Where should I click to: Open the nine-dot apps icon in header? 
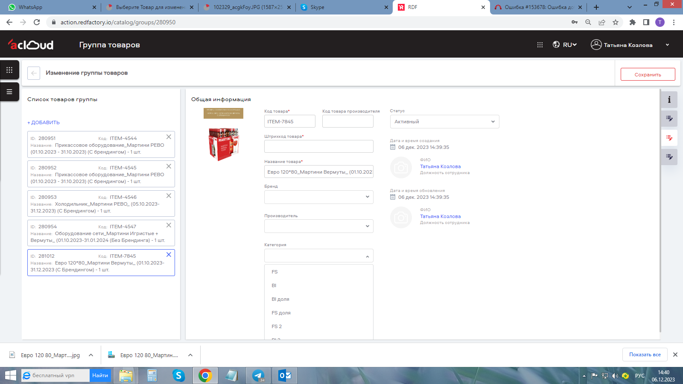click(540, 45)
